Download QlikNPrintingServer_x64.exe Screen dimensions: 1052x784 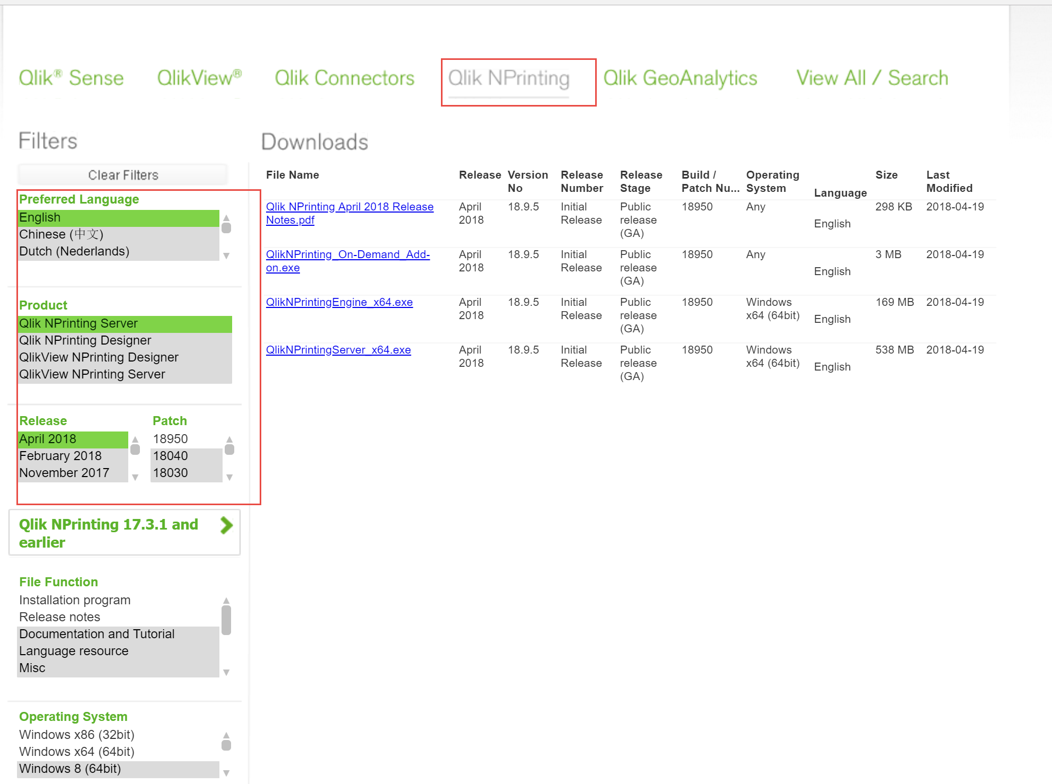tap(338, 350)
